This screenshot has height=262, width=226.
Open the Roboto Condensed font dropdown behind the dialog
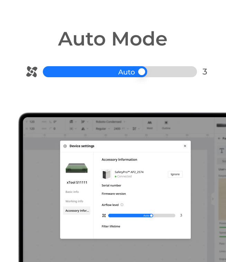(111, 122)
